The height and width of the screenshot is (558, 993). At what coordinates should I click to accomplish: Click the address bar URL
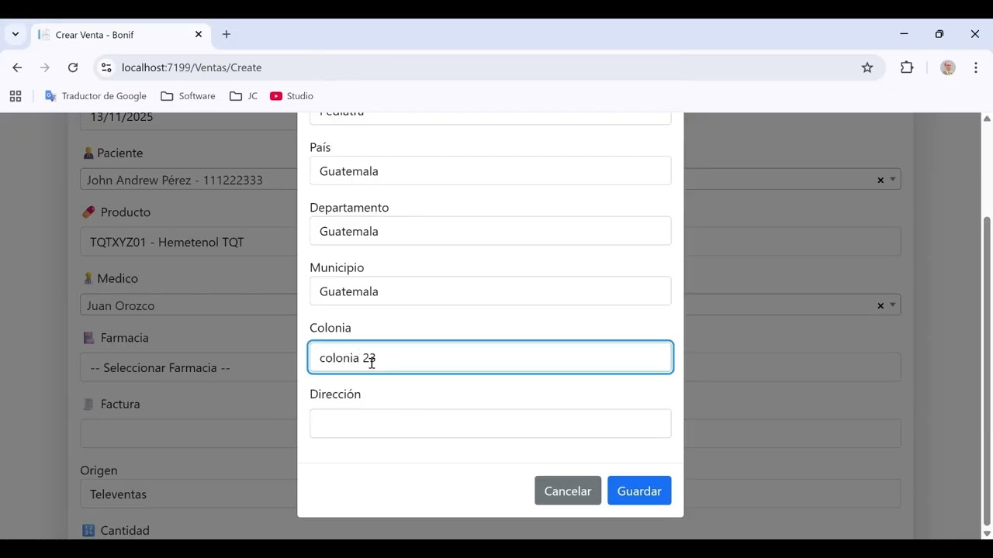(x=192, y=67)
